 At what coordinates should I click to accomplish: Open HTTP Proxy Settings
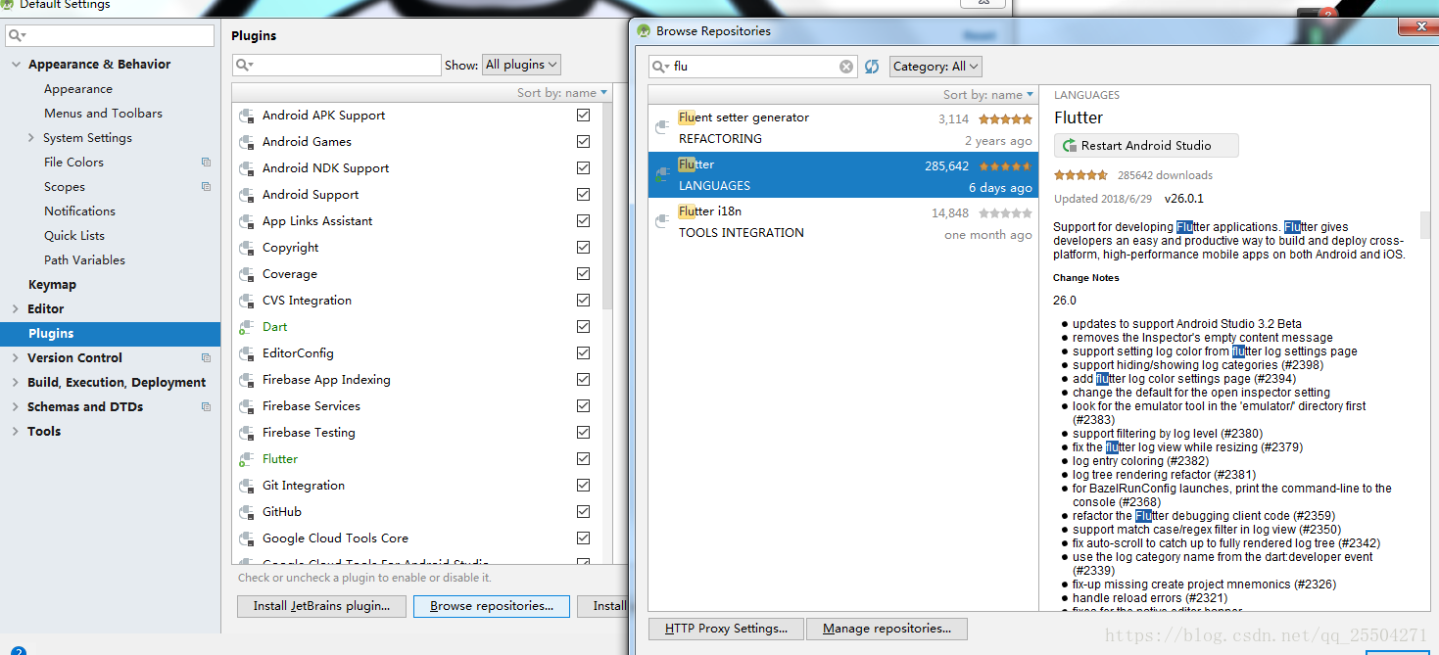pos(726,629)
